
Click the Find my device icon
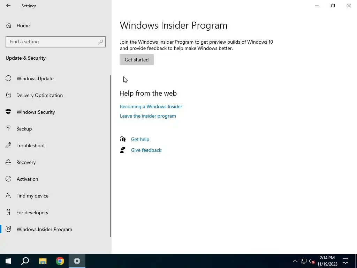pyautogui.click(x=8, y=195)
